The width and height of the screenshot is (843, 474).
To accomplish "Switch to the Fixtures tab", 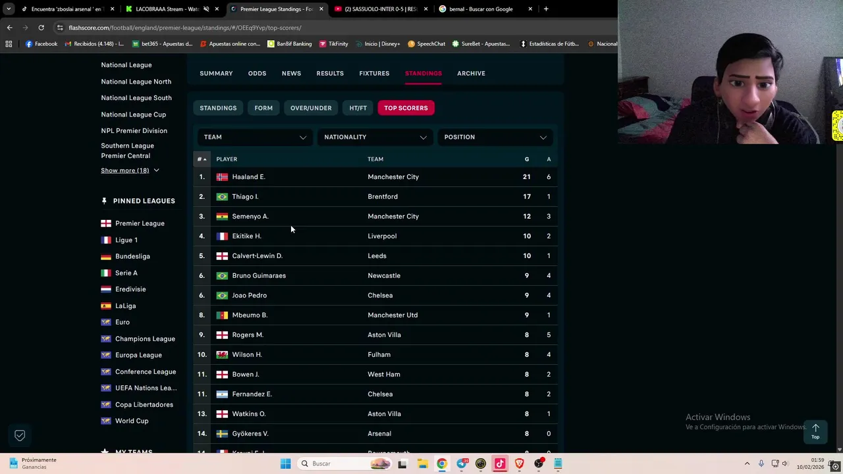I will tap(374, 73).
